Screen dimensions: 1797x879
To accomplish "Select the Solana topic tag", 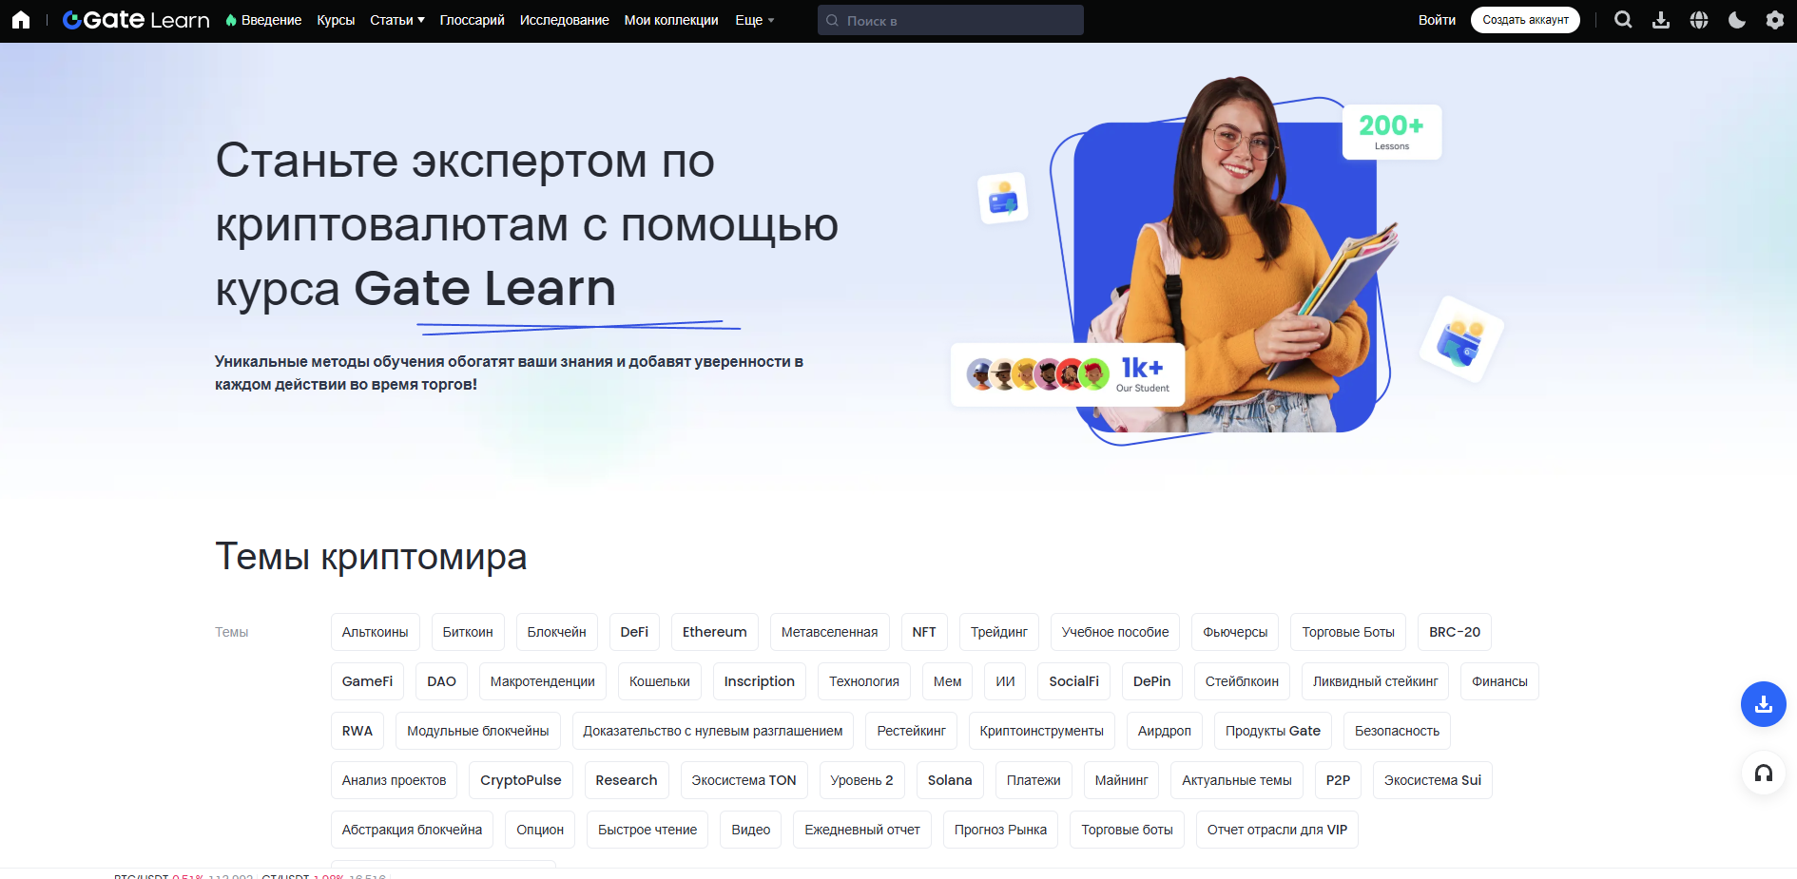I will click(950, 780).
